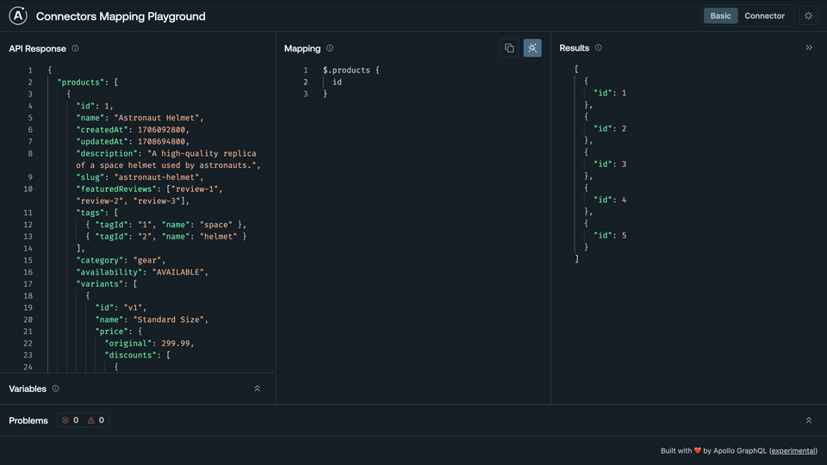This screenshot has width=827, height=465.
Task: Place cursor on "id" line in Mapping editor
Action: click(337, 83)
